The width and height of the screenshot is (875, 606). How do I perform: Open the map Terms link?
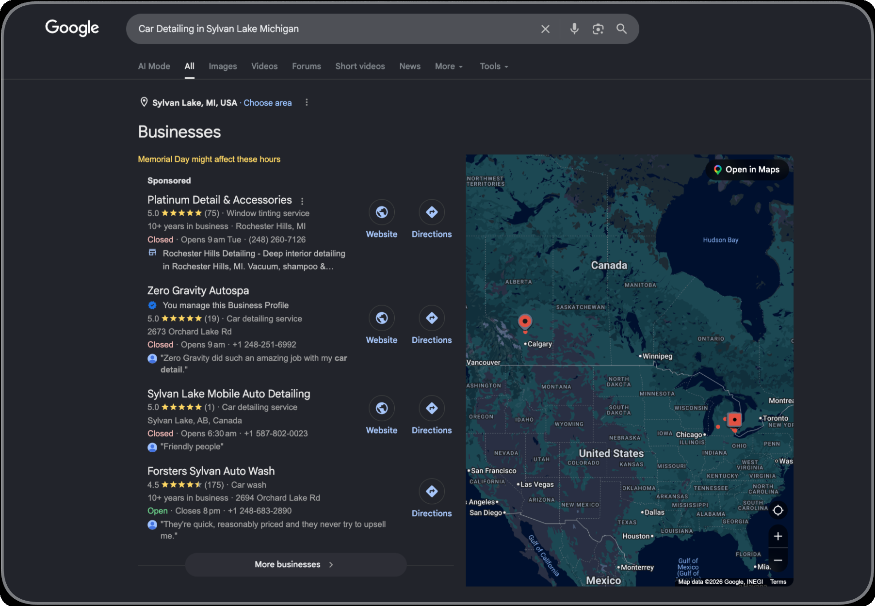pyautogui.click(x=778, y=582)
